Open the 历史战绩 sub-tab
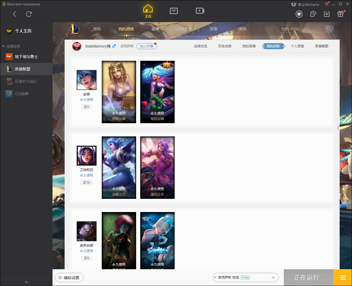This screenshot has height=286, width=352. pos(225,46)
